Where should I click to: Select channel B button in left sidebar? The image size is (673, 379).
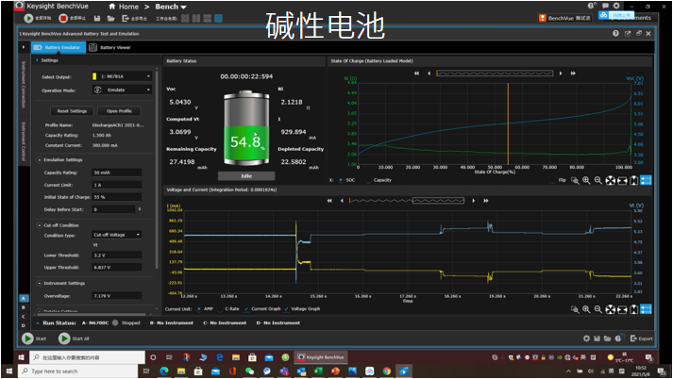coord(24,307)
